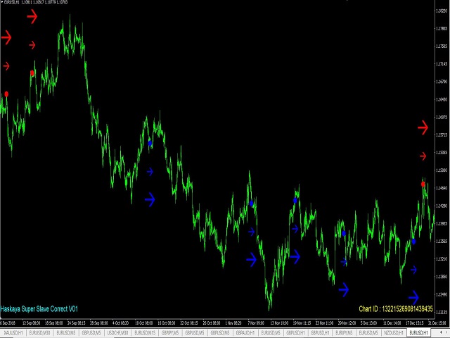Click the tab strip scroll-left arrow

[x=441, y=333]
